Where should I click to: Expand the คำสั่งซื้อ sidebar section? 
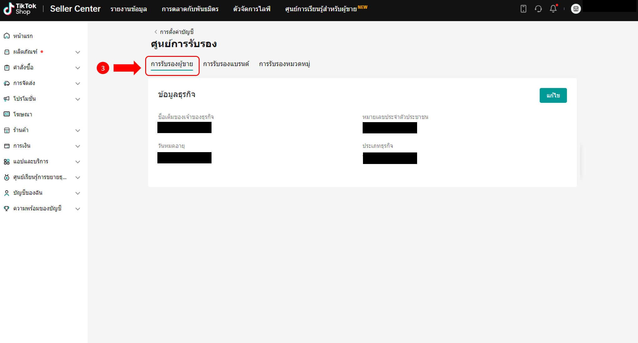78,68
